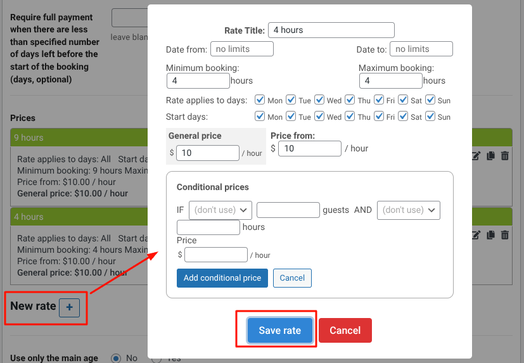The height and width of the screenshot is (363, 524).
Task: Delete the 9 hours rate
Action: point(505,156)
